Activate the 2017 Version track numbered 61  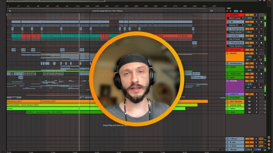tap(249, 101)
